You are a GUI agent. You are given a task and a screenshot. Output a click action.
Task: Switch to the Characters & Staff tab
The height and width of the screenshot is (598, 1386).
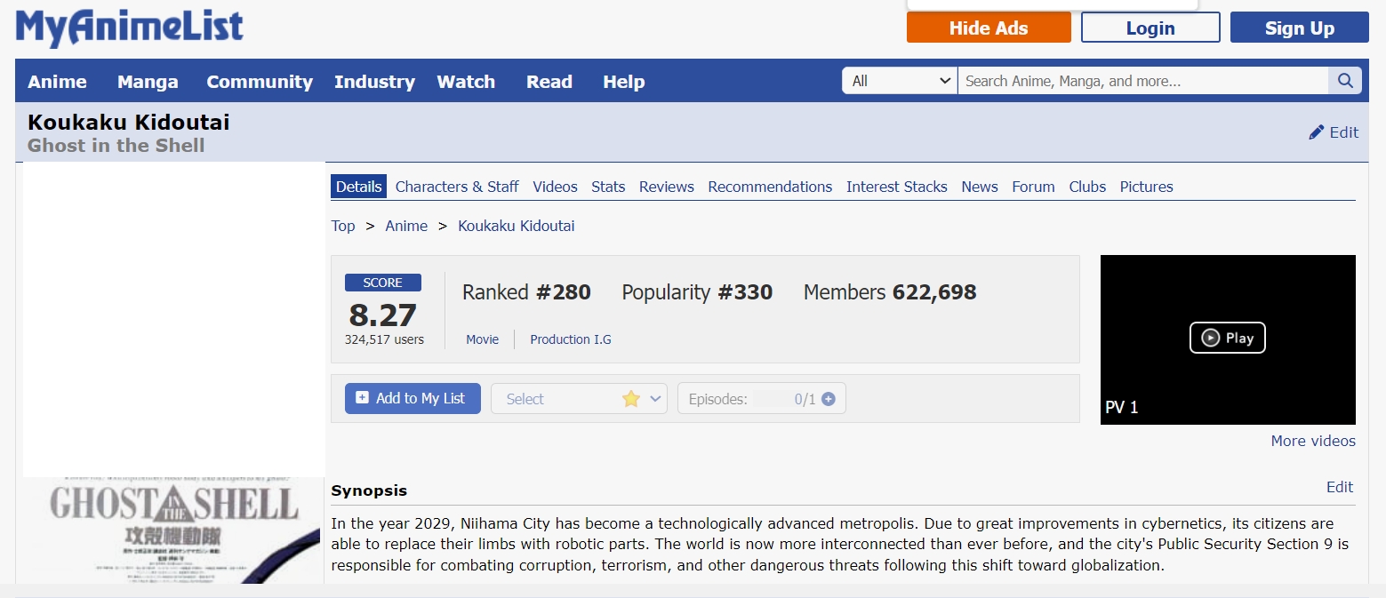[457, 187]
